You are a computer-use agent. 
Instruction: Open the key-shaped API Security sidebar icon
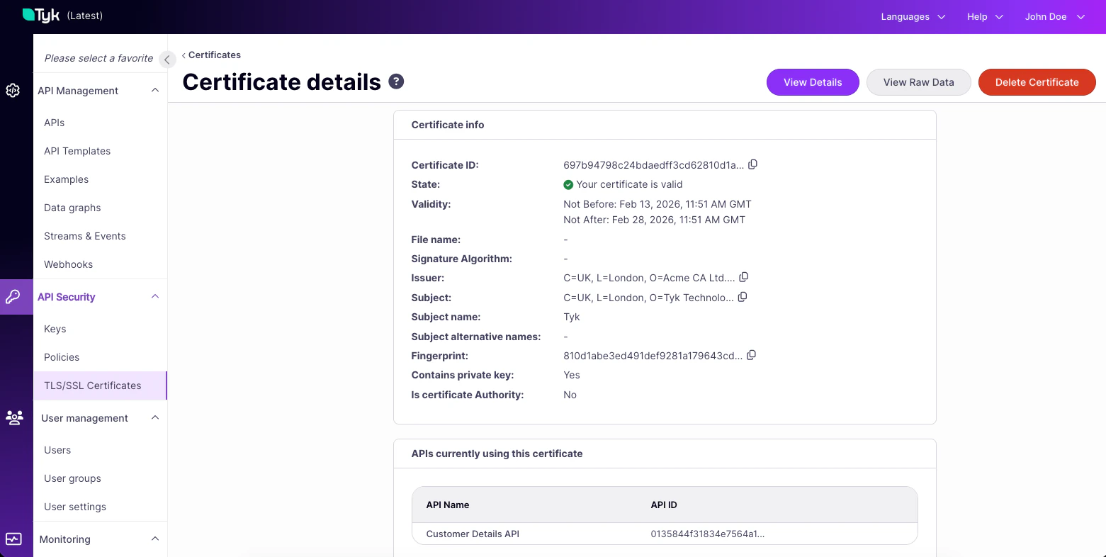[14, 297]
